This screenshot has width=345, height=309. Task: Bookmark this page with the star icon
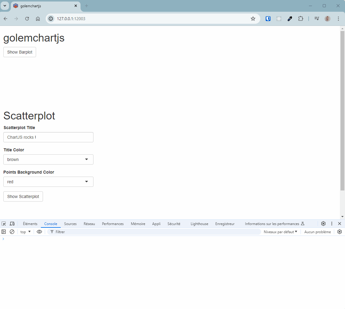click(253, 19)
